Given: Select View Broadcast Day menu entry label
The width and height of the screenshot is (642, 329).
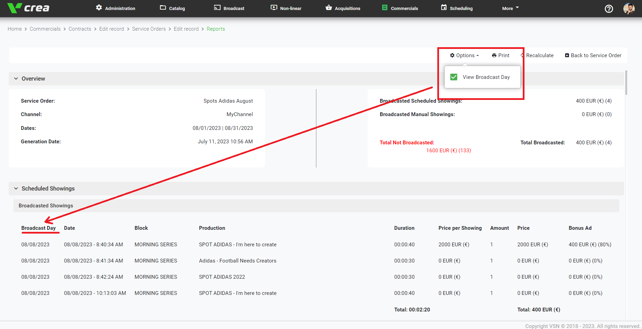Looking at the screenshot, I should point(486,77).
